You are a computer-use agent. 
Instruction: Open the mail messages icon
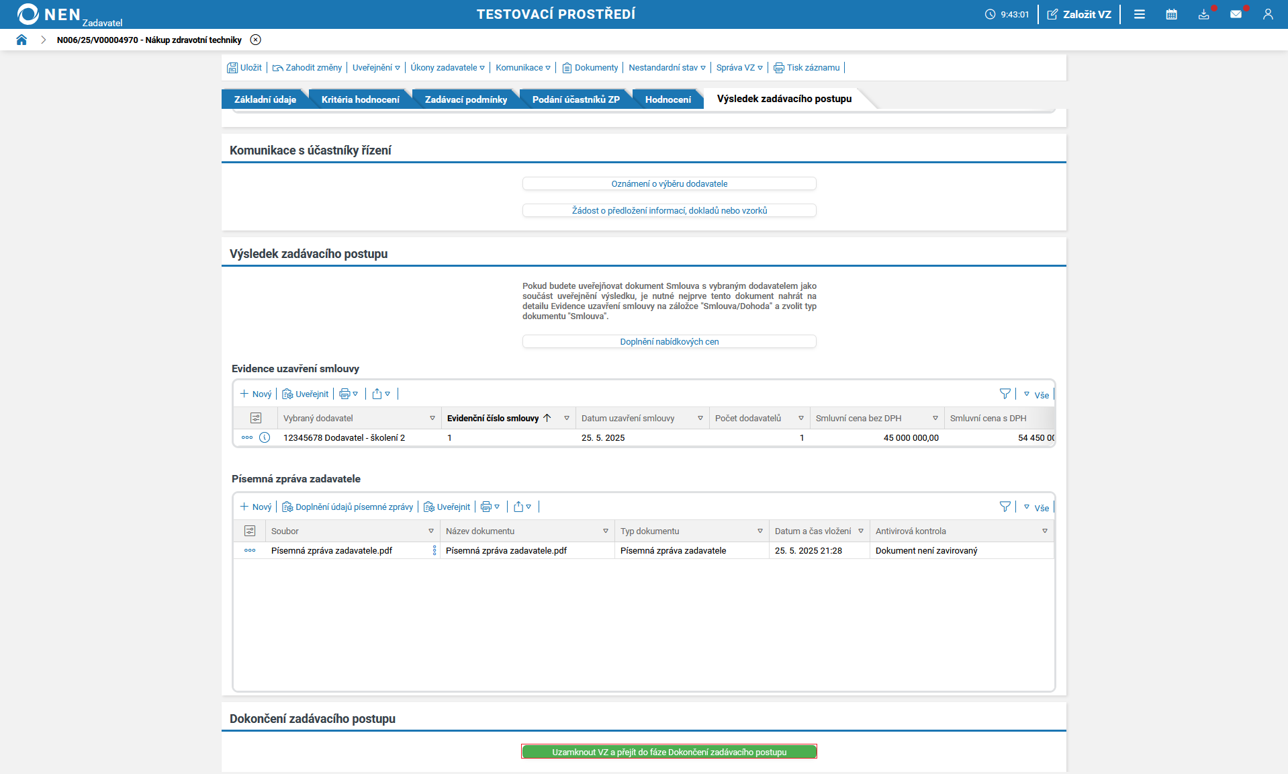1236,14
